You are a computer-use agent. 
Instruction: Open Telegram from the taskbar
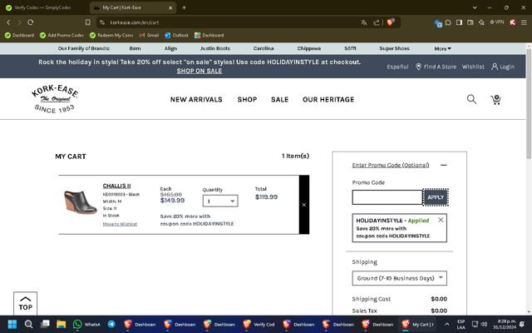[x=111, y=324]
